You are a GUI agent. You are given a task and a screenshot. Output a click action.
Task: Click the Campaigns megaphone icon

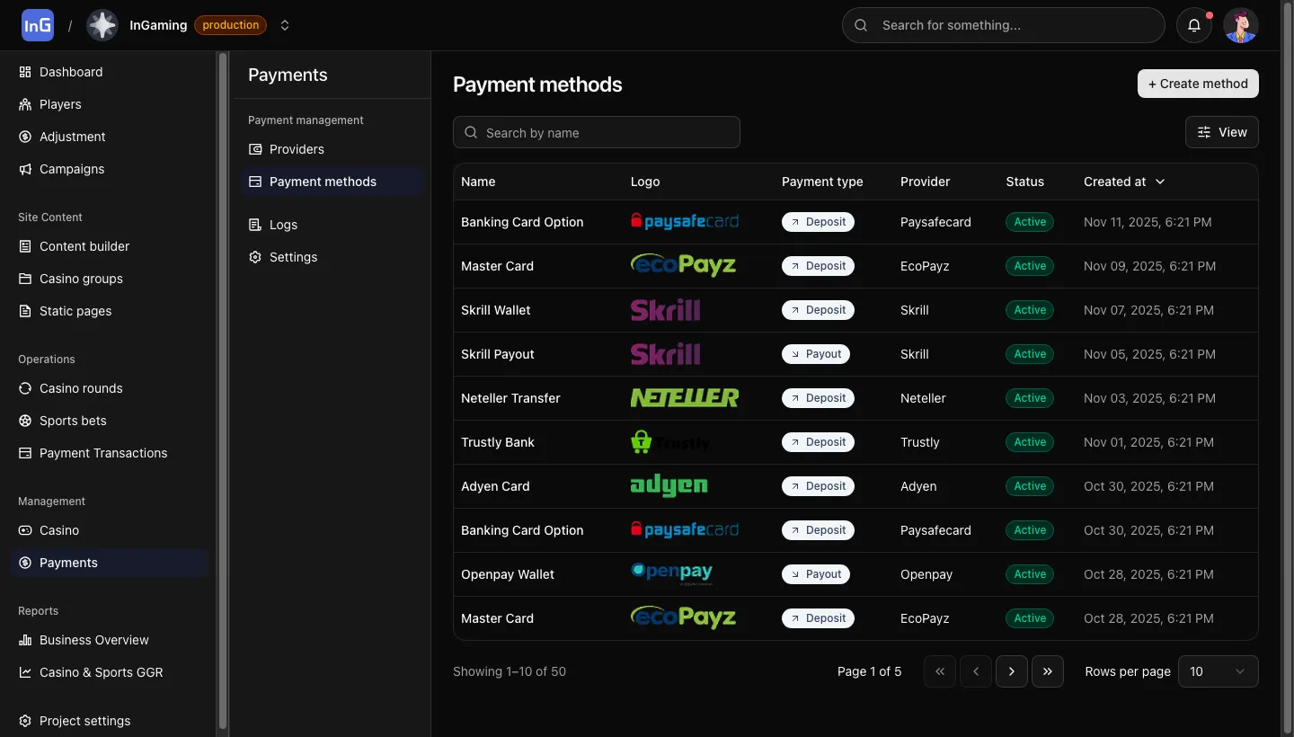pyautogui.click(x=25, y=169)
